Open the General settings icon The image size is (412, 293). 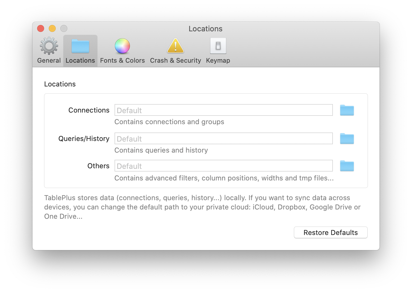48,46
